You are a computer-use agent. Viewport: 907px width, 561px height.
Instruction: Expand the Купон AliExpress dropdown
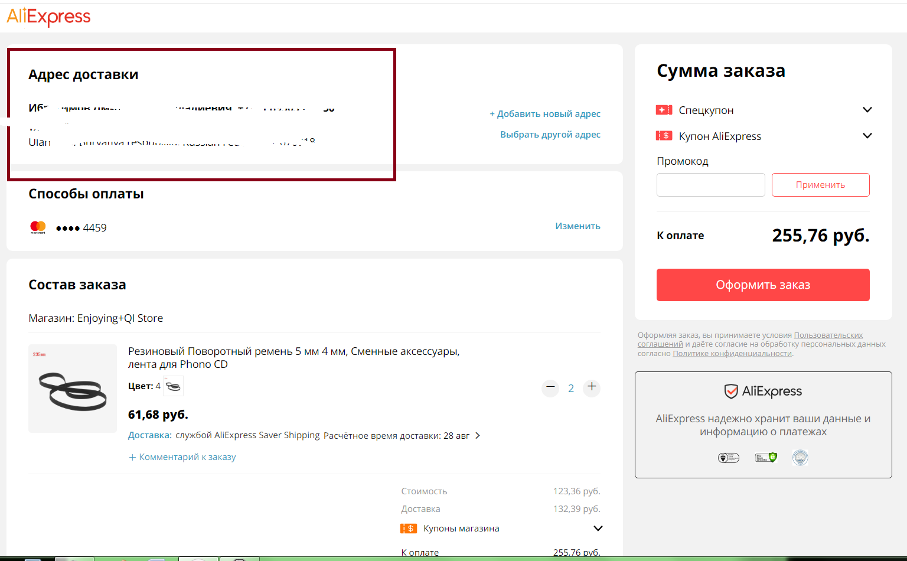(867, 136)
